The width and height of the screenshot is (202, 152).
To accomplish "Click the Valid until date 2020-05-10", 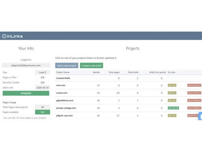I will [42, 88].
